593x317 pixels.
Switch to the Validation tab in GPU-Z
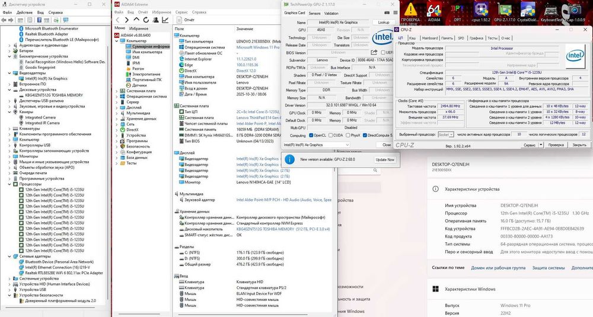[331, 13]
